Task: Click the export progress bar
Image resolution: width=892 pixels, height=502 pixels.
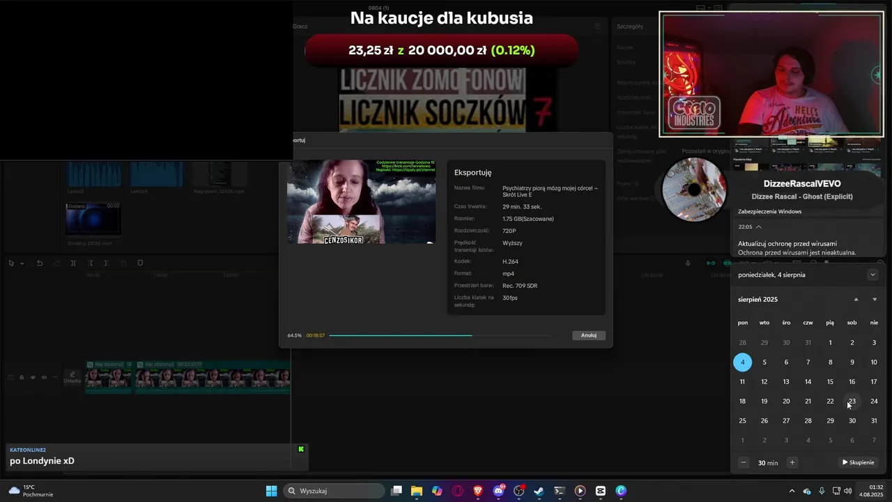Action: tap(440, 335)
